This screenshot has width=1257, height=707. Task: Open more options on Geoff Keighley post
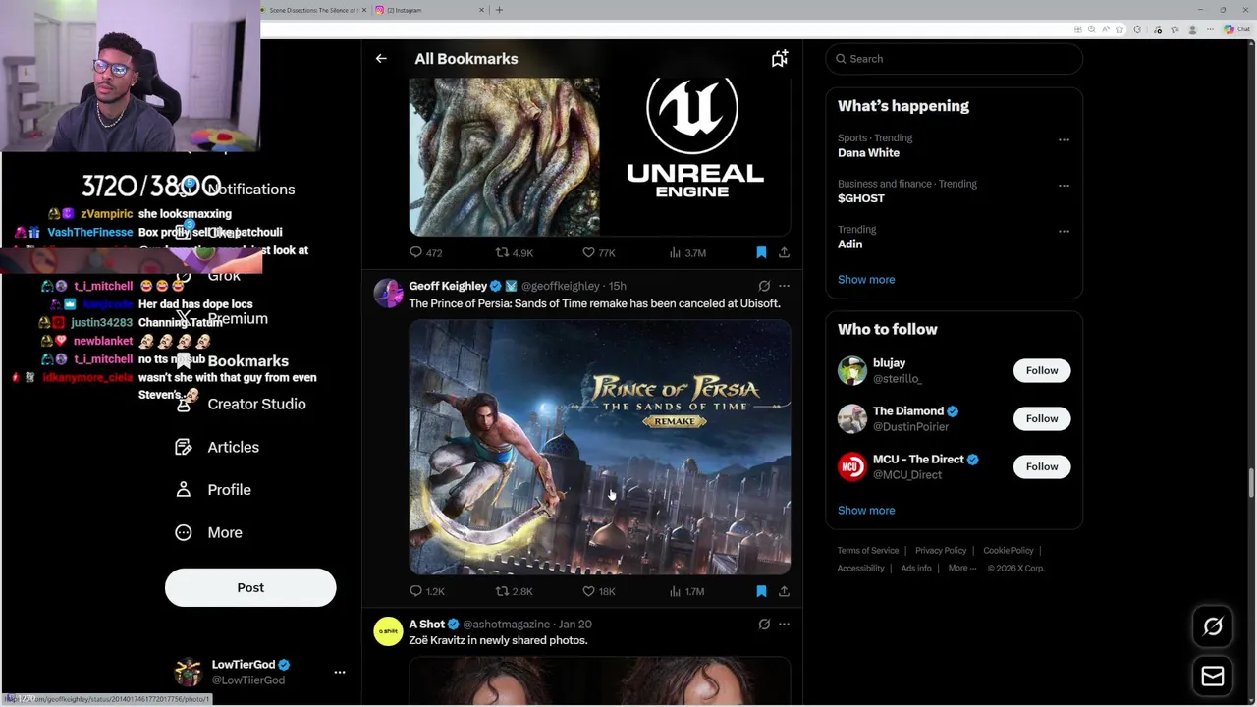(x=784, y=286)
